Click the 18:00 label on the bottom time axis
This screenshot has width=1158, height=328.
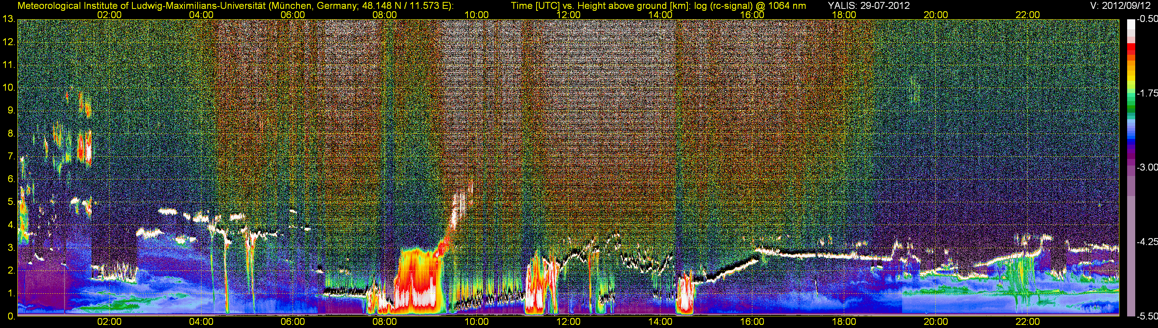[x=844, y=322]
